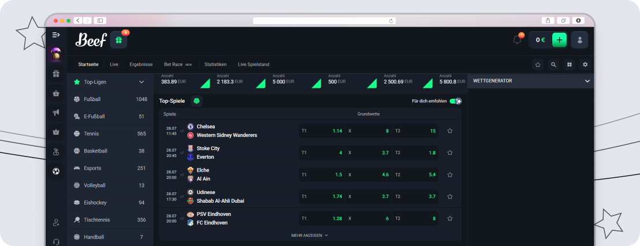The height and width of the screenshot is (246, 640).
Task: Click the Beef logo
Action: point(91,40)
